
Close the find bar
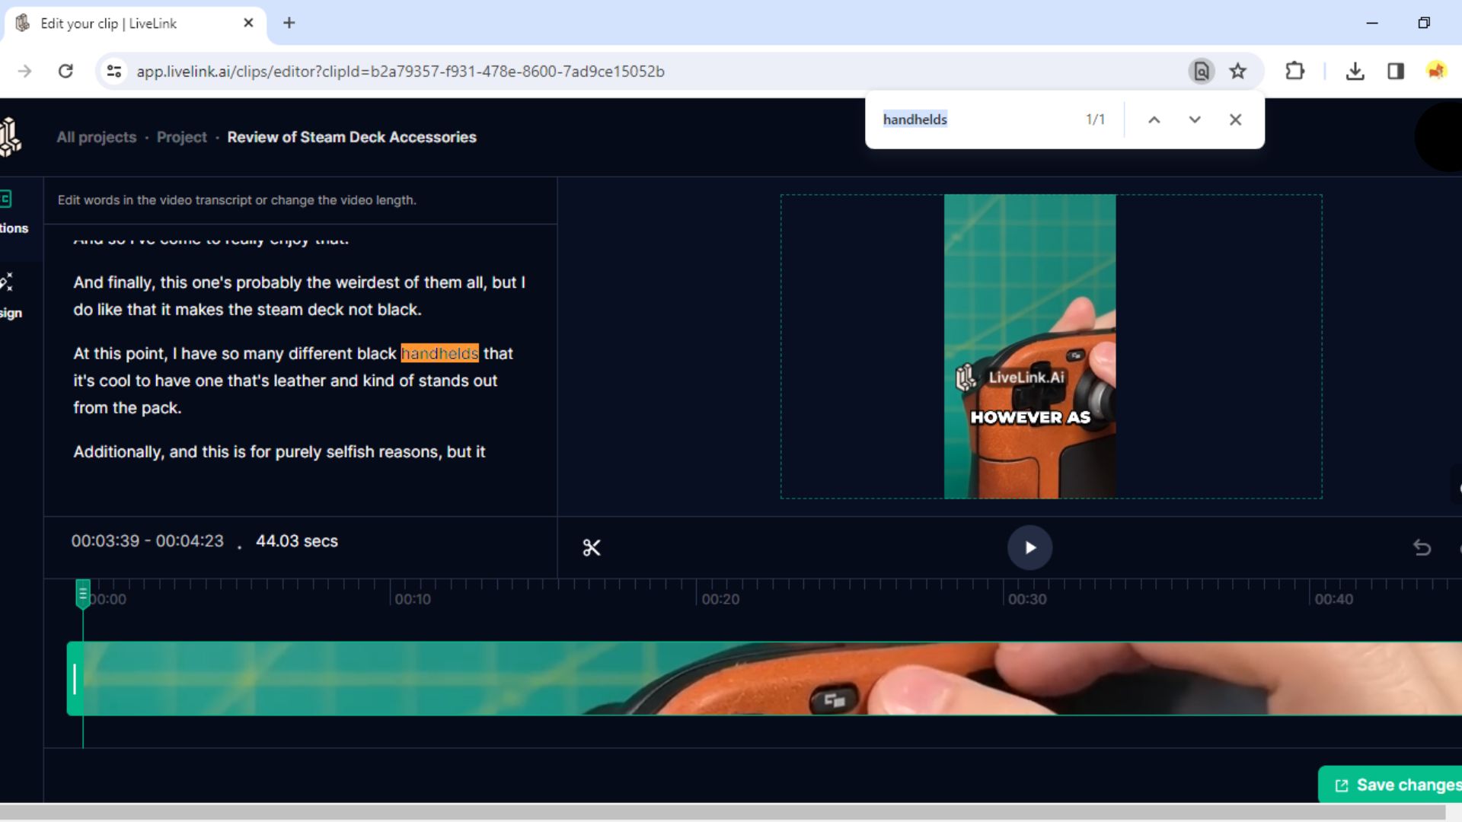click(x=1235, y=119)
